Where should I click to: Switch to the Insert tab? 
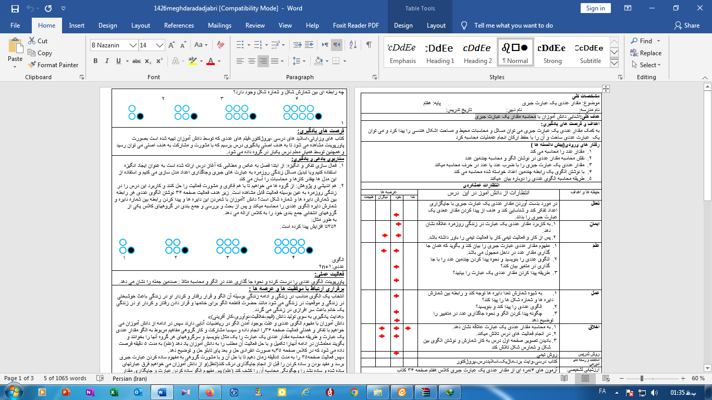click(77, 26)
